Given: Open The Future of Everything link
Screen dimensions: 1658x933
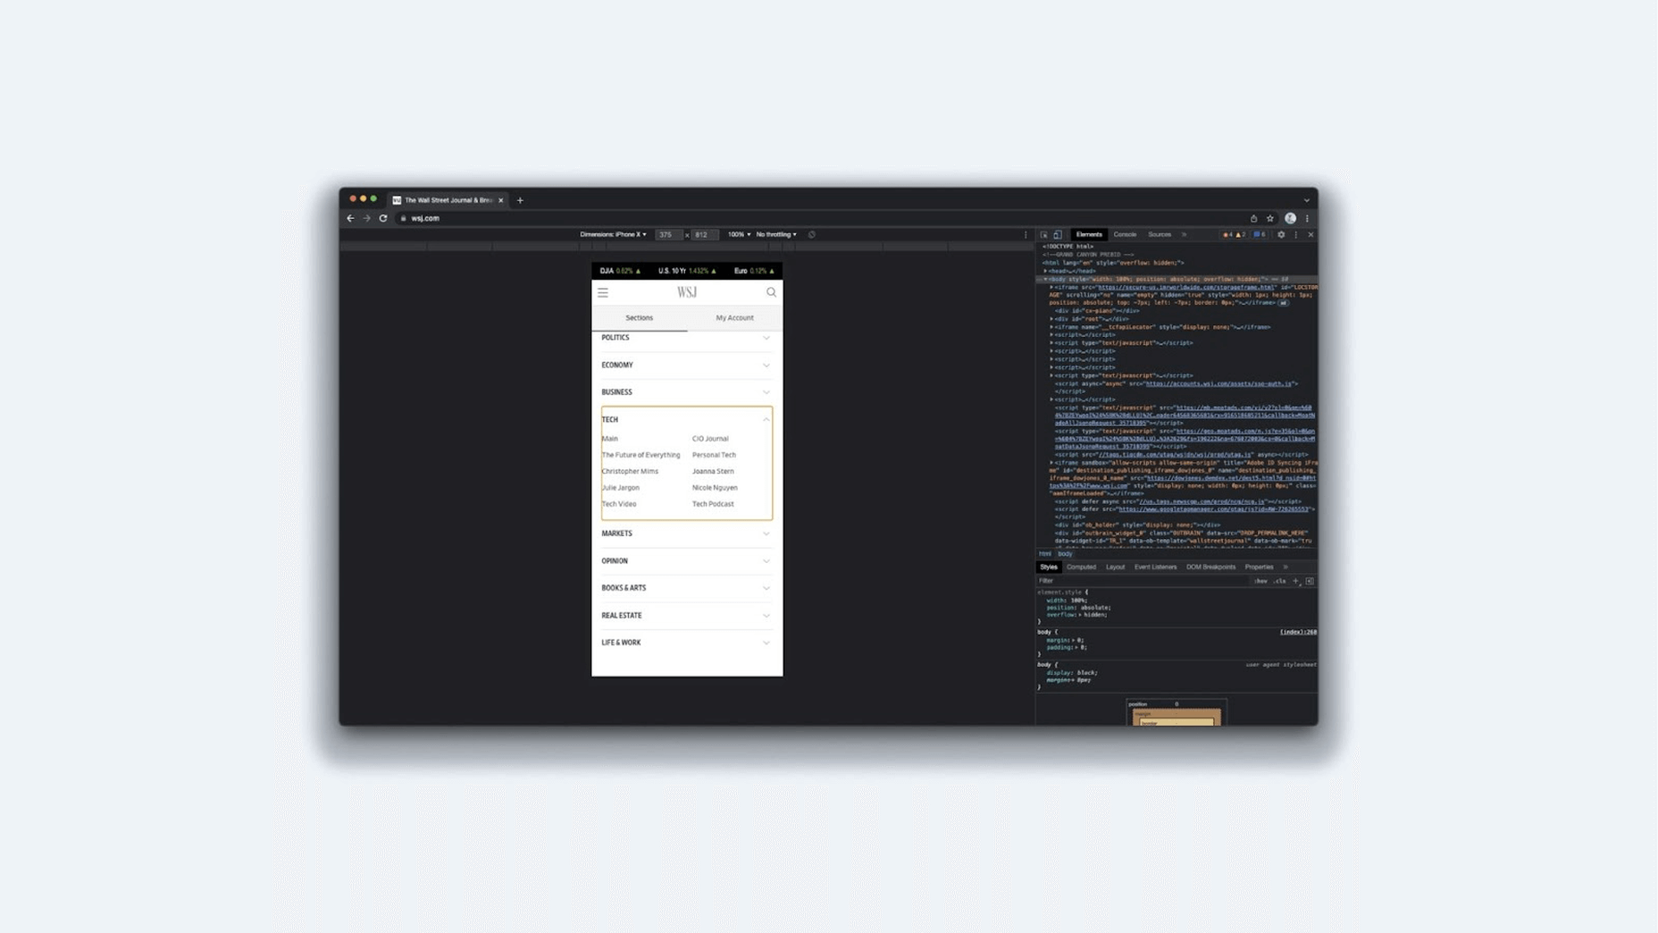Looking at the screenshot, I should (641, 455).
